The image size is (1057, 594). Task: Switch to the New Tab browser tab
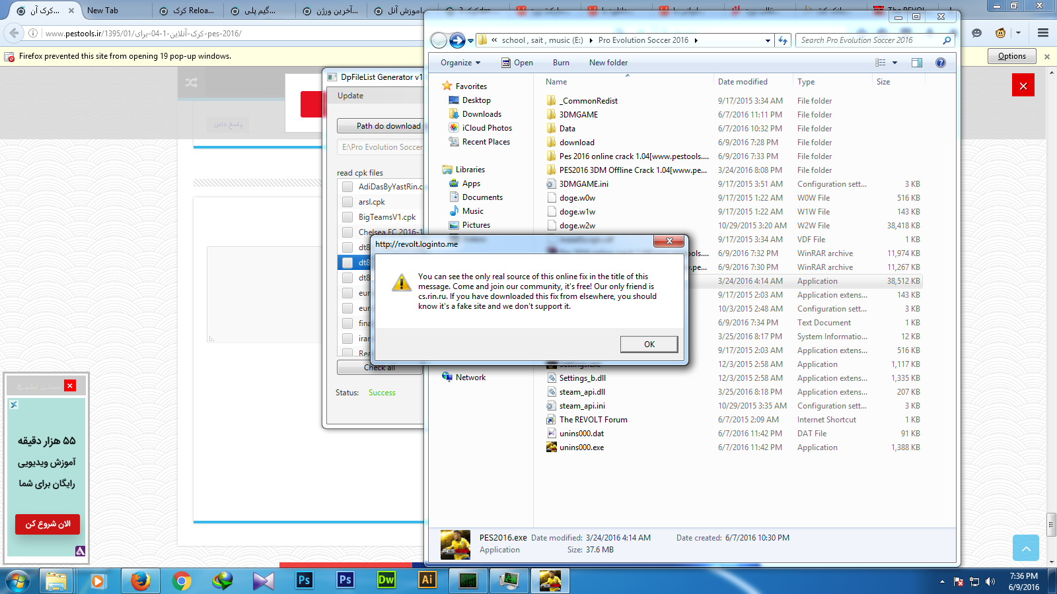coord(102,11)
